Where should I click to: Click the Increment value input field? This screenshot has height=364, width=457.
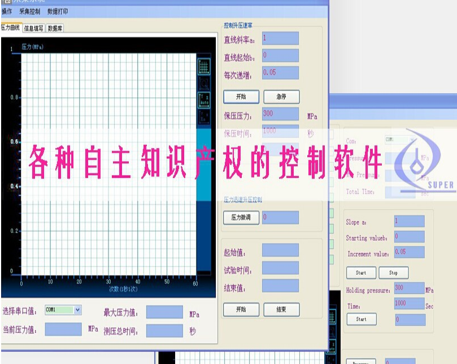click(410, 252)
